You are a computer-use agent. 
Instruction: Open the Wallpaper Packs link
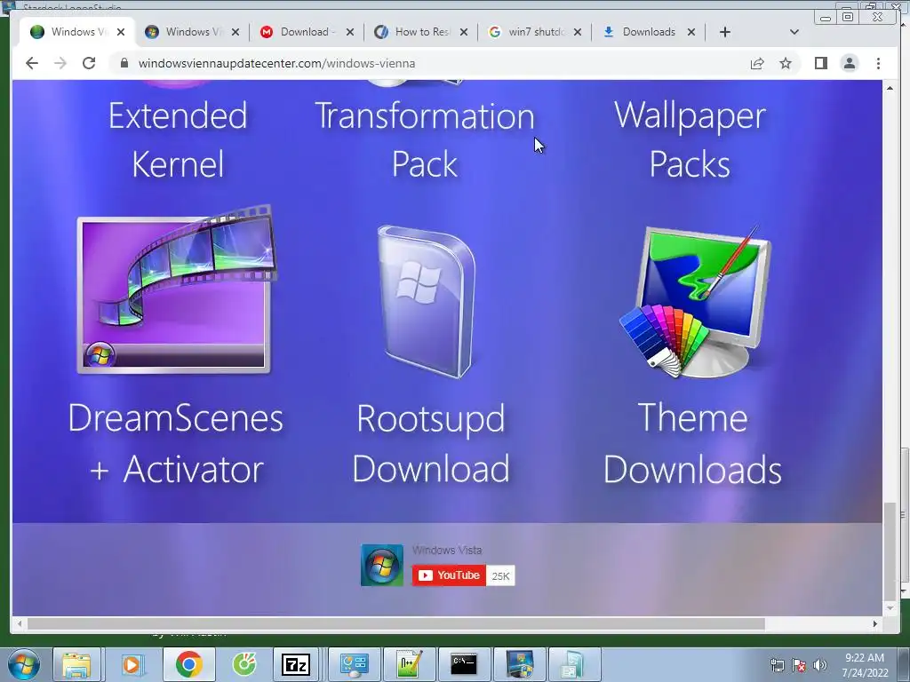(690, 139)
